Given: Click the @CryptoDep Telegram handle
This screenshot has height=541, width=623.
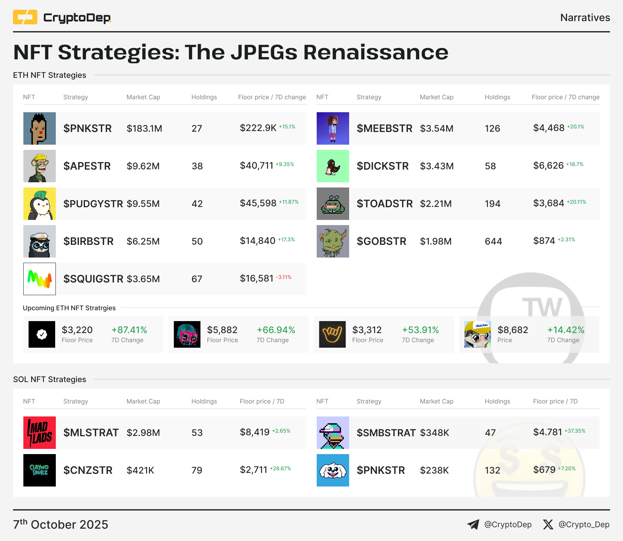Looking at the screenshot, I should click(507, 524).
